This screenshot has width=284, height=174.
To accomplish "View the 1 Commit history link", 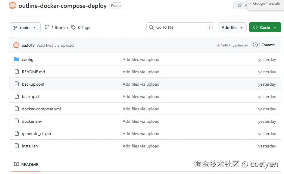I will (x=264, y=45).
